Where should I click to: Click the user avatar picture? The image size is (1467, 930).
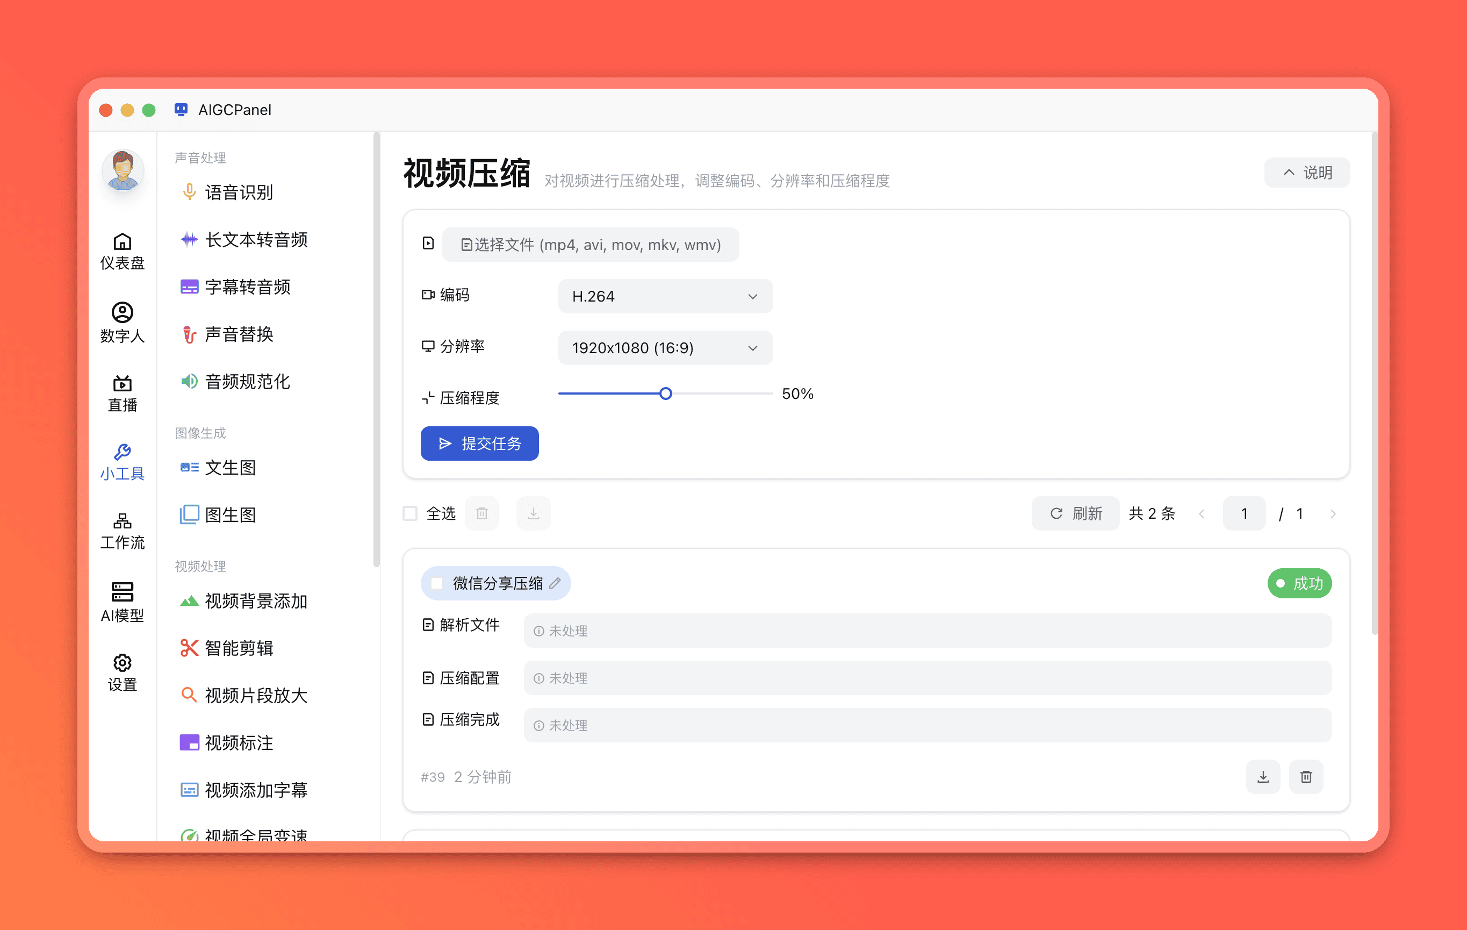tap(123, 170)
